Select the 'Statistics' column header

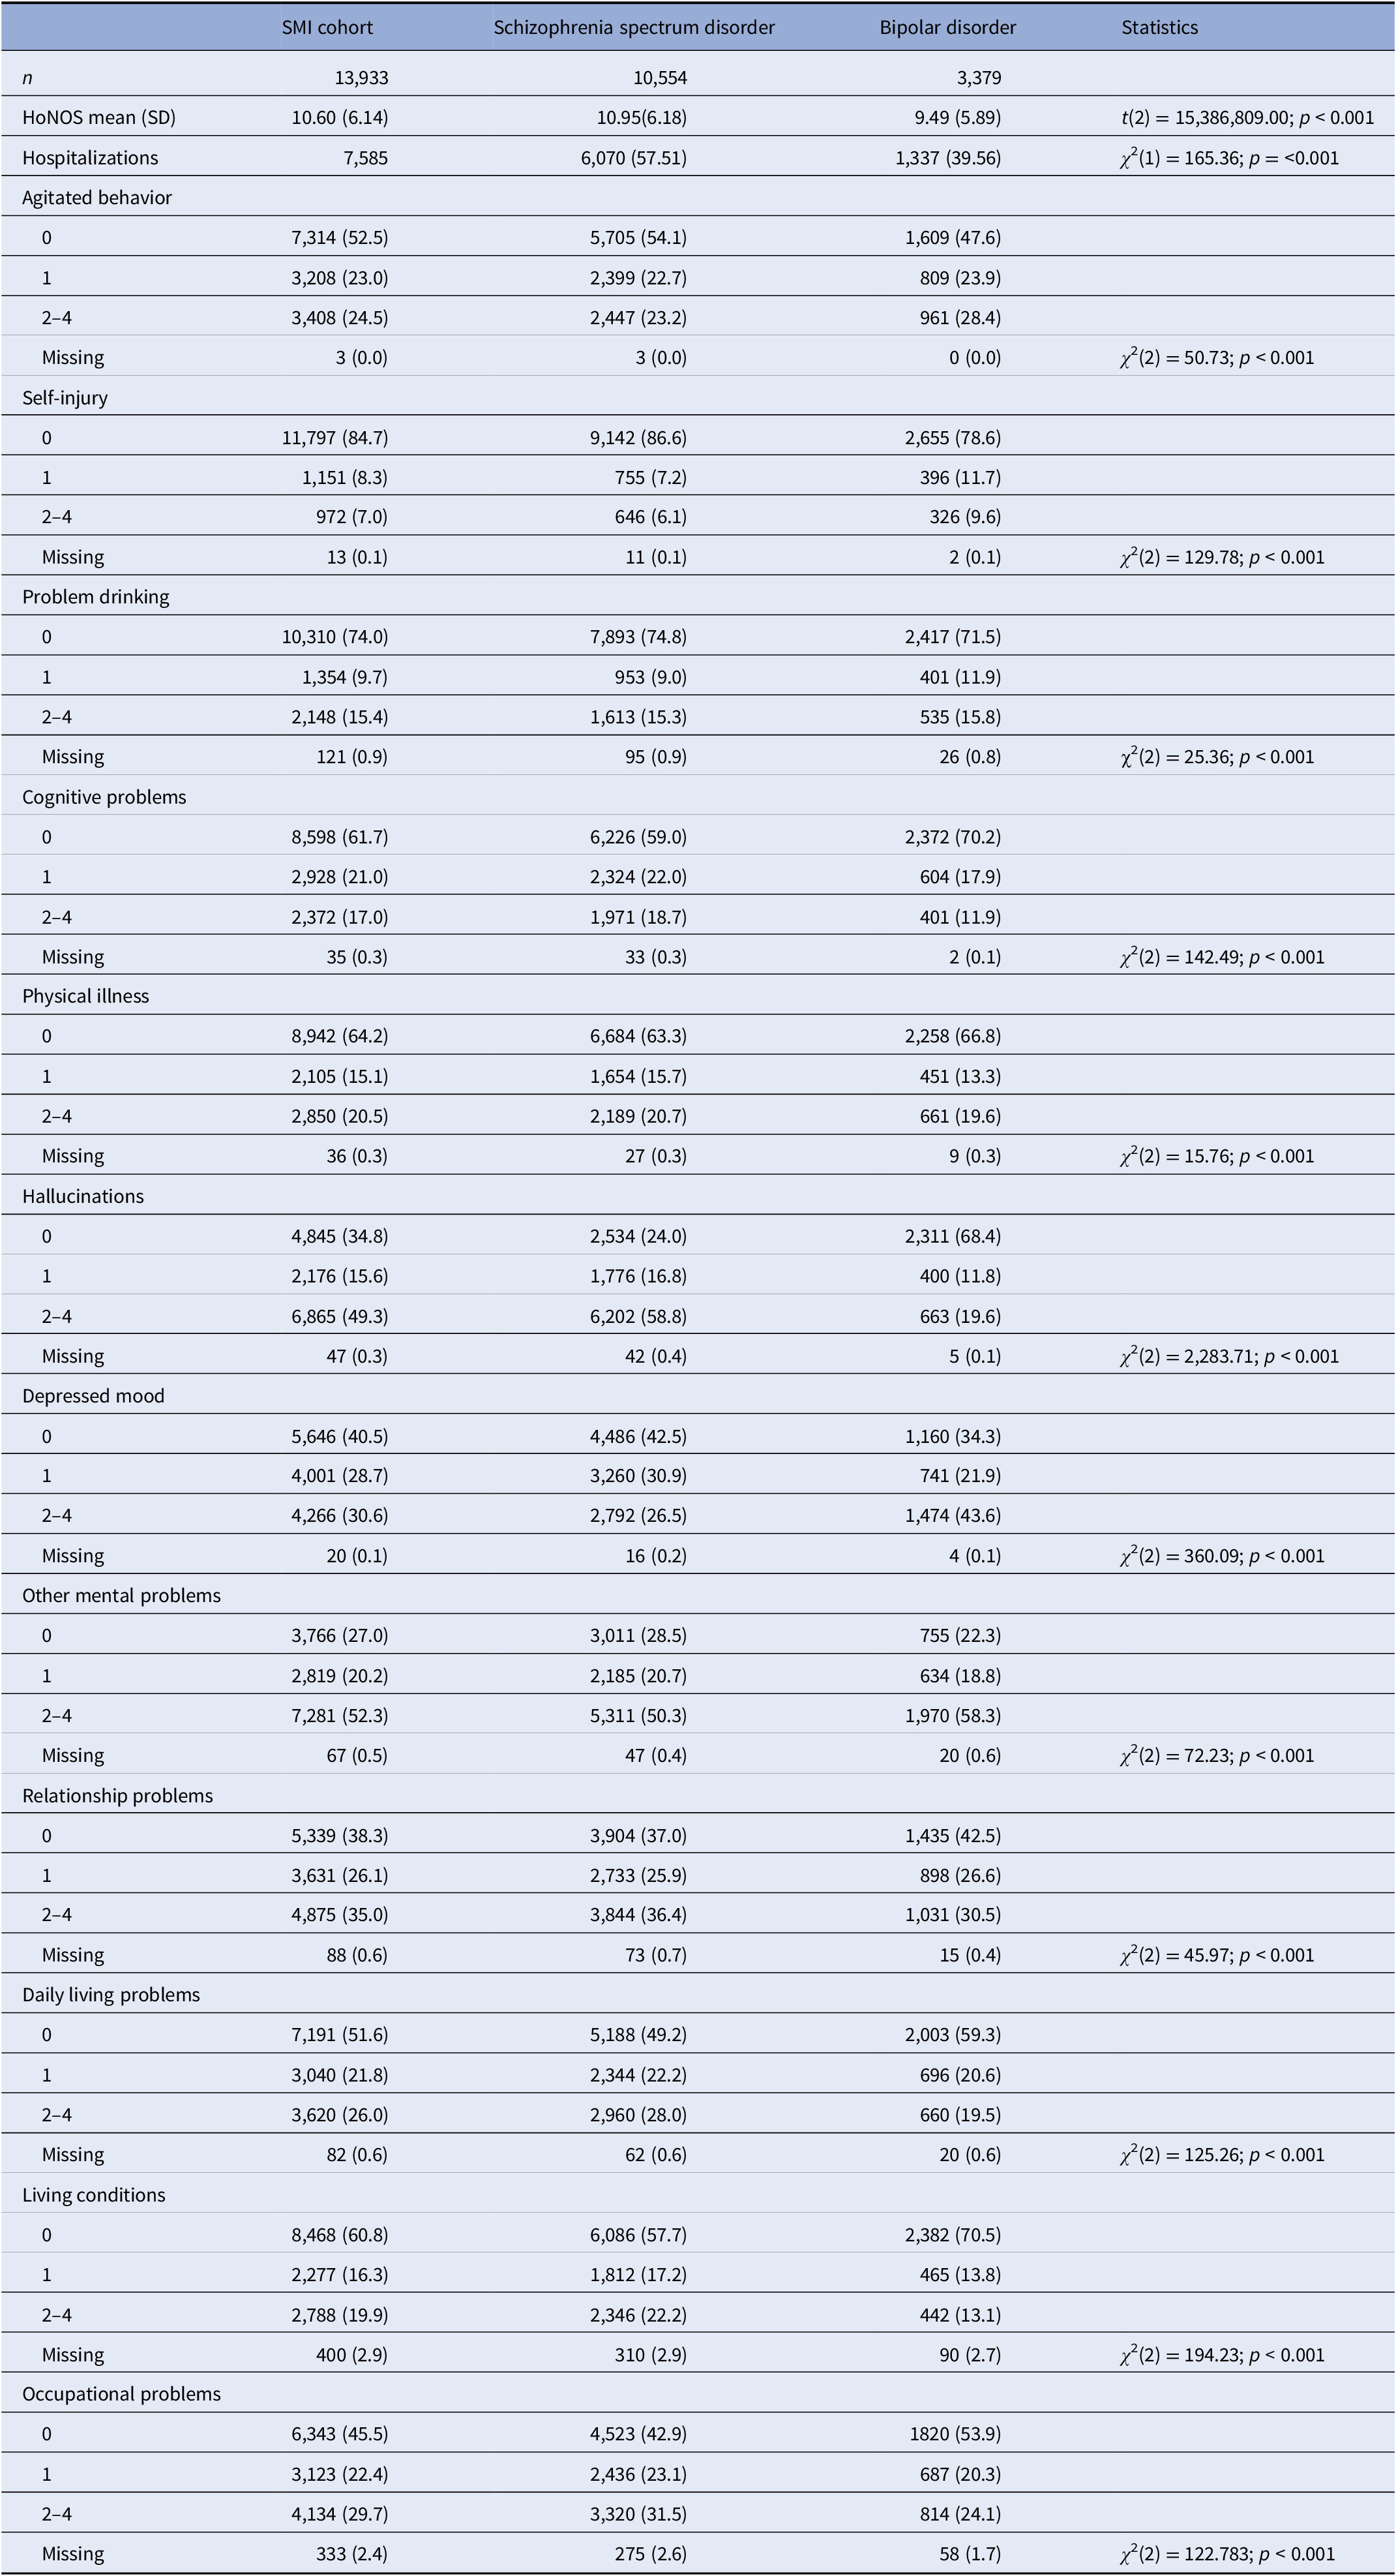1159,27
